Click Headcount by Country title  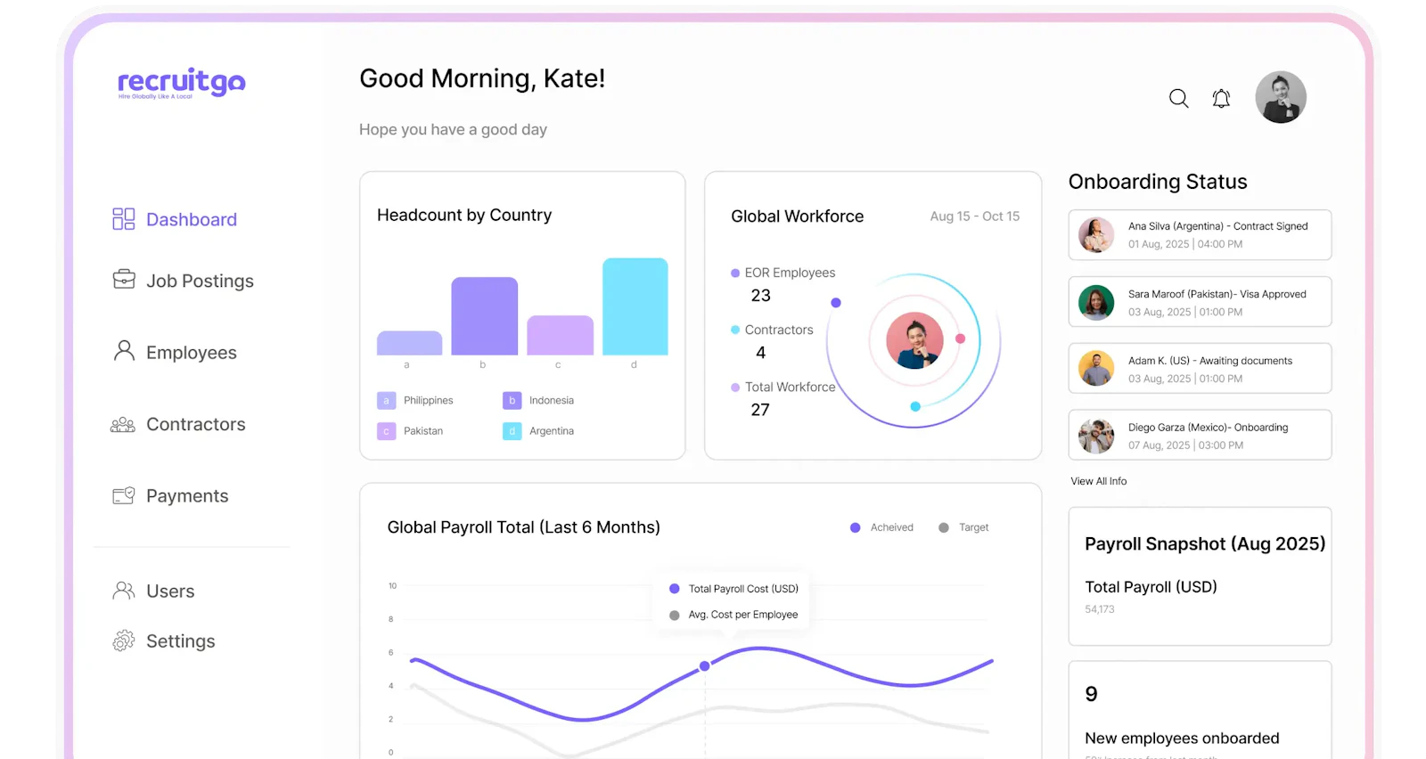[x=464, y=215]
